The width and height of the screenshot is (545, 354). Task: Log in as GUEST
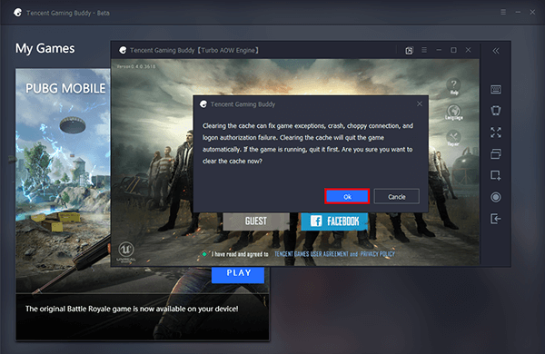[x=256, y=221]
